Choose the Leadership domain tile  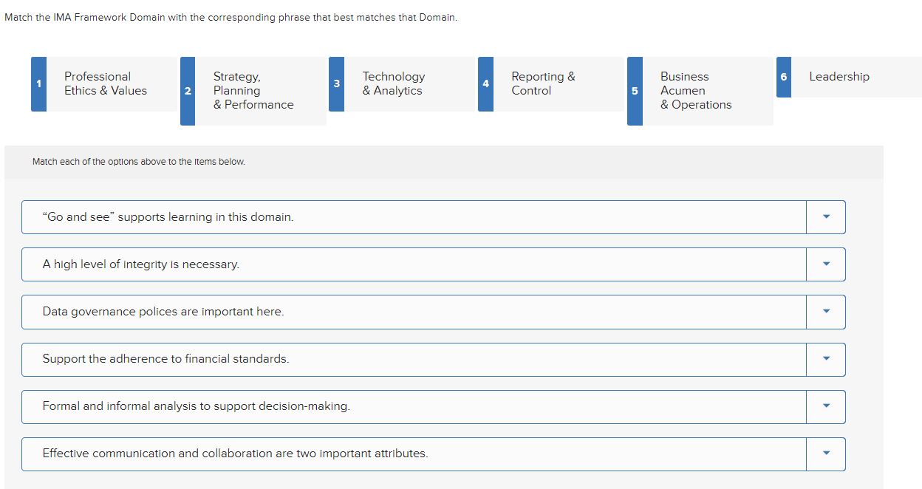[x=839, y=76]
